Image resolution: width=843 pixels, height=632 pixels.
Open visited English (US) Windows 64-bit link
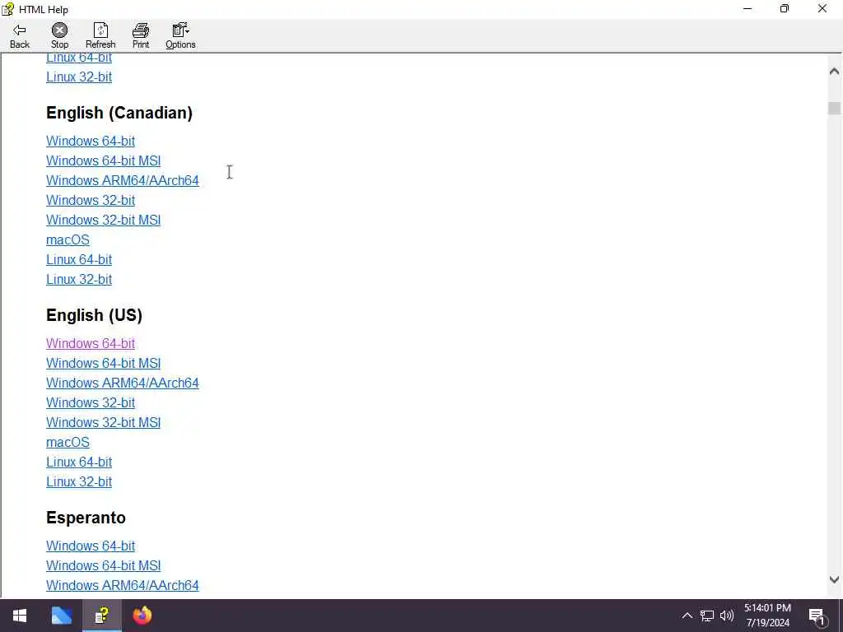91,343
